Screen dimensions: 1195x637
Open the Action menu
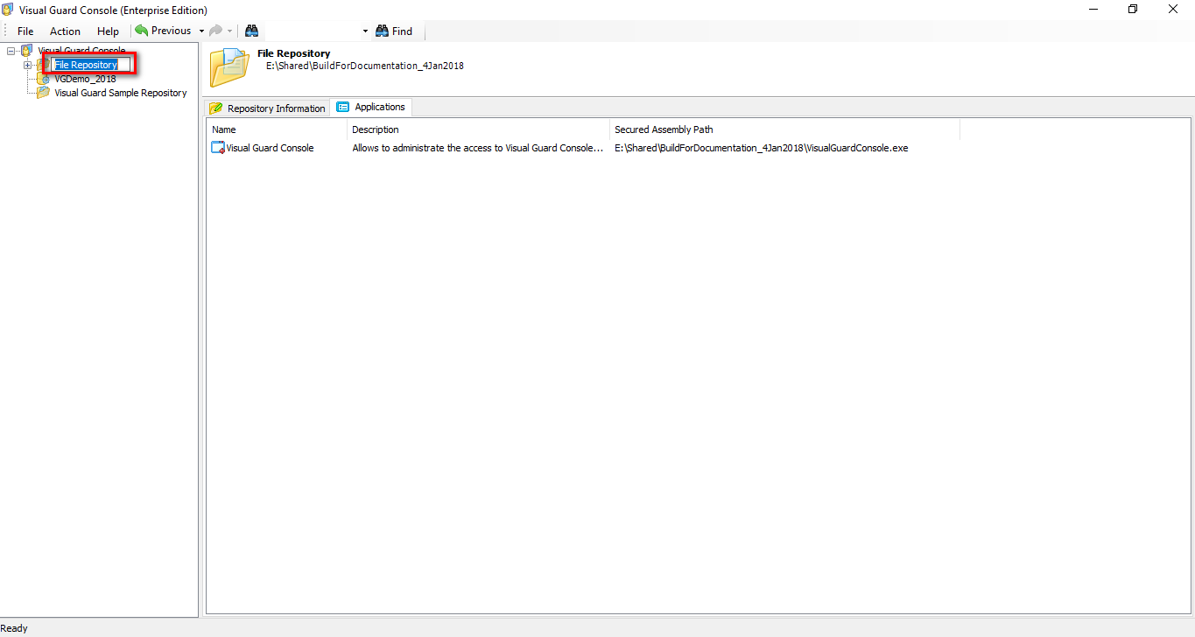(x=65, y=31)
